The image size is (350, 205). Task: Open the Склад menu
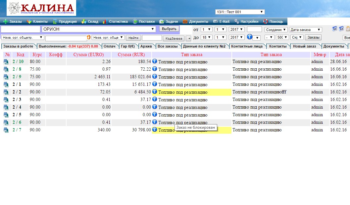click(90, 21)
